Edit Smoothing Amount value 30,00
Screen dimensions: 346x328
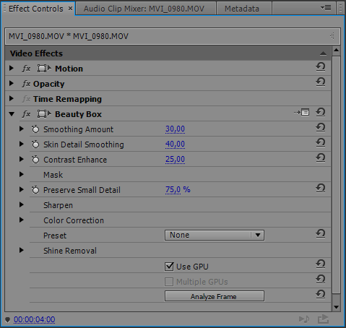tap(175, 129)
